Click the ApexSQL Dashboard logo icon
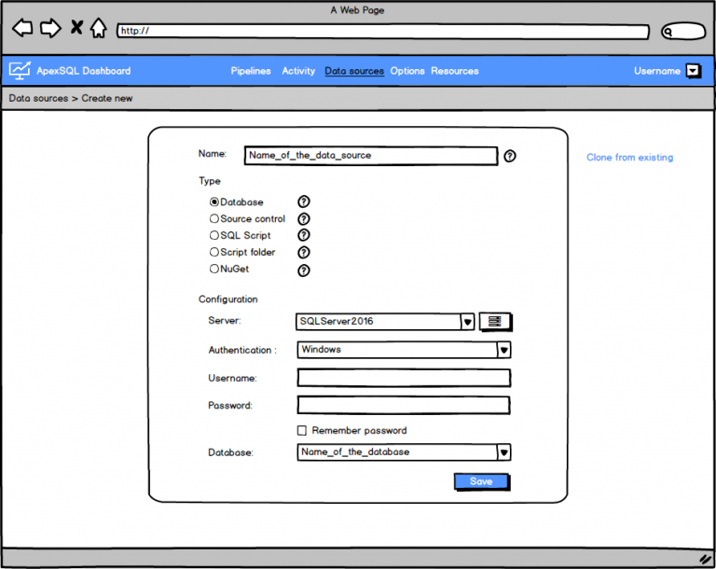The image size is (716, 569). tap(20, 70)
